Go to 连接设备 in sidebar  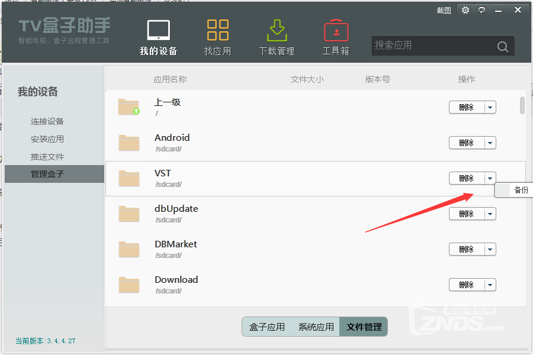(47, 122)
